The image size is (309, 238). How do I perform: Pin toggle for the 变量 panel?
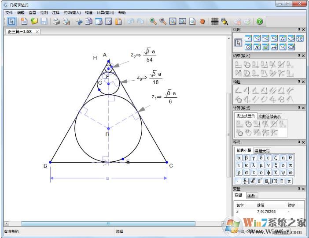(299, 189)
